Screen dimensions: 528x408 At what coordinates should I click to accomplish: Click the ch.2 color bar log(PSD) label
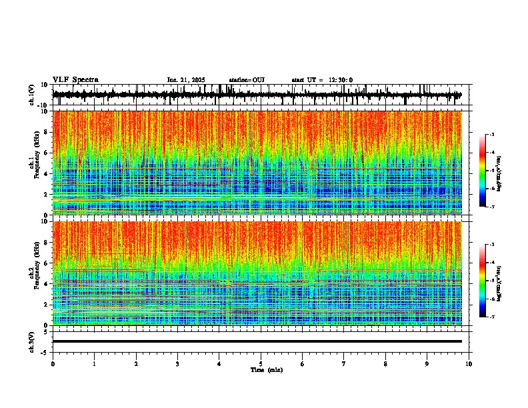[x=499, y=283]
